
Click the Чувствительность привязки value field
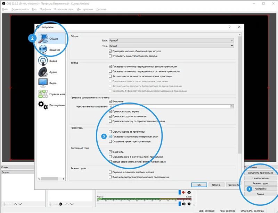point(170,106)
